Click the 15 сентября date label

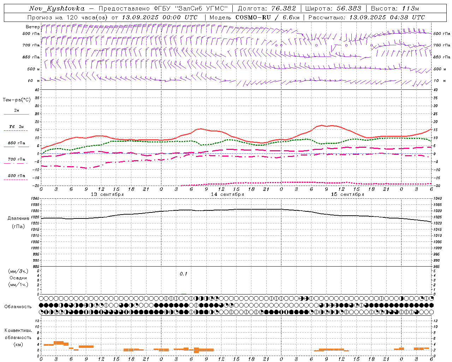[x=347, y=194]
